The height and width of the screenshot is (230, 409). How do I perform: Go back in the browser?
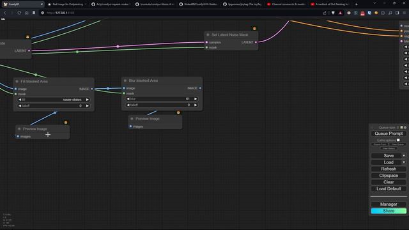[4, 13]
